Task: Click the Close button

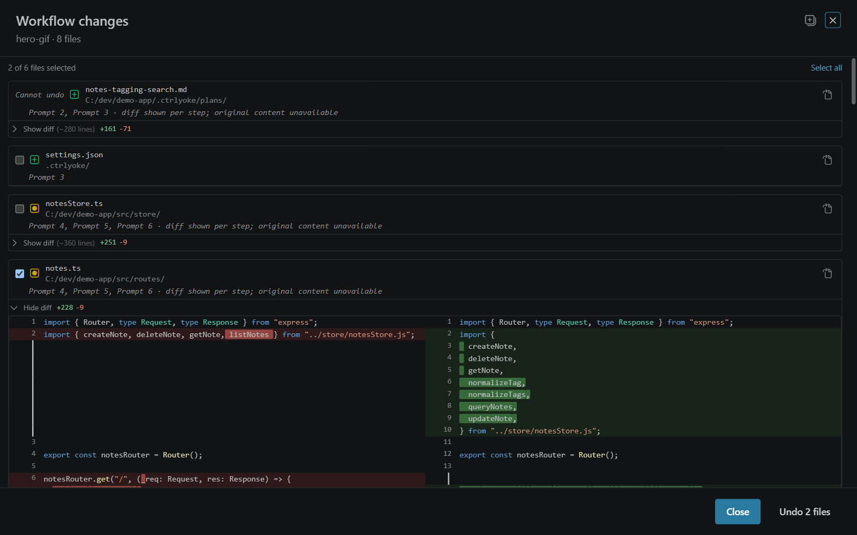Action: click(x=738, y=511)
